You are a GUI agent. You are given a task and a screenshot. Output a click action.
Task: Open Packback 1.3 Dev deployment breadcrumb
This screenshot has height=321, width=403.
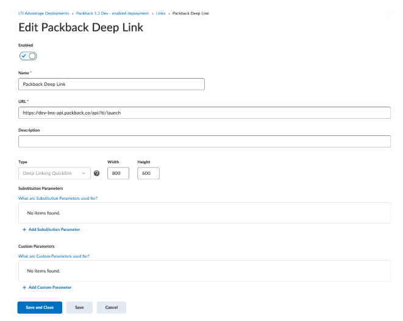tap(112, 13)
